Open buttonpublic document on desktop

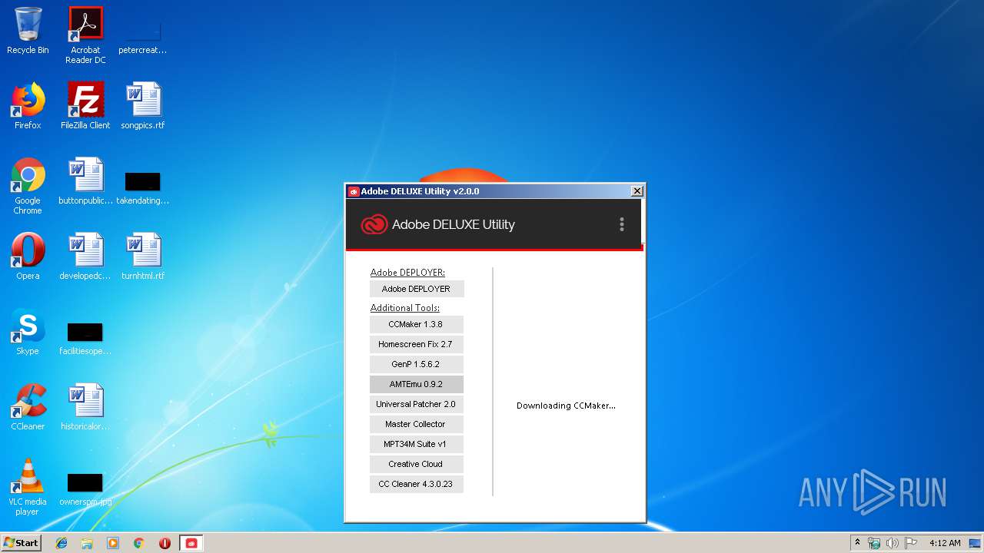pos(85,181)
